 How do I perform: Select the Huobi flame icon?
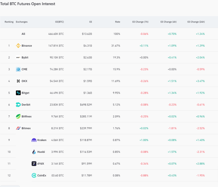point(34,152)
